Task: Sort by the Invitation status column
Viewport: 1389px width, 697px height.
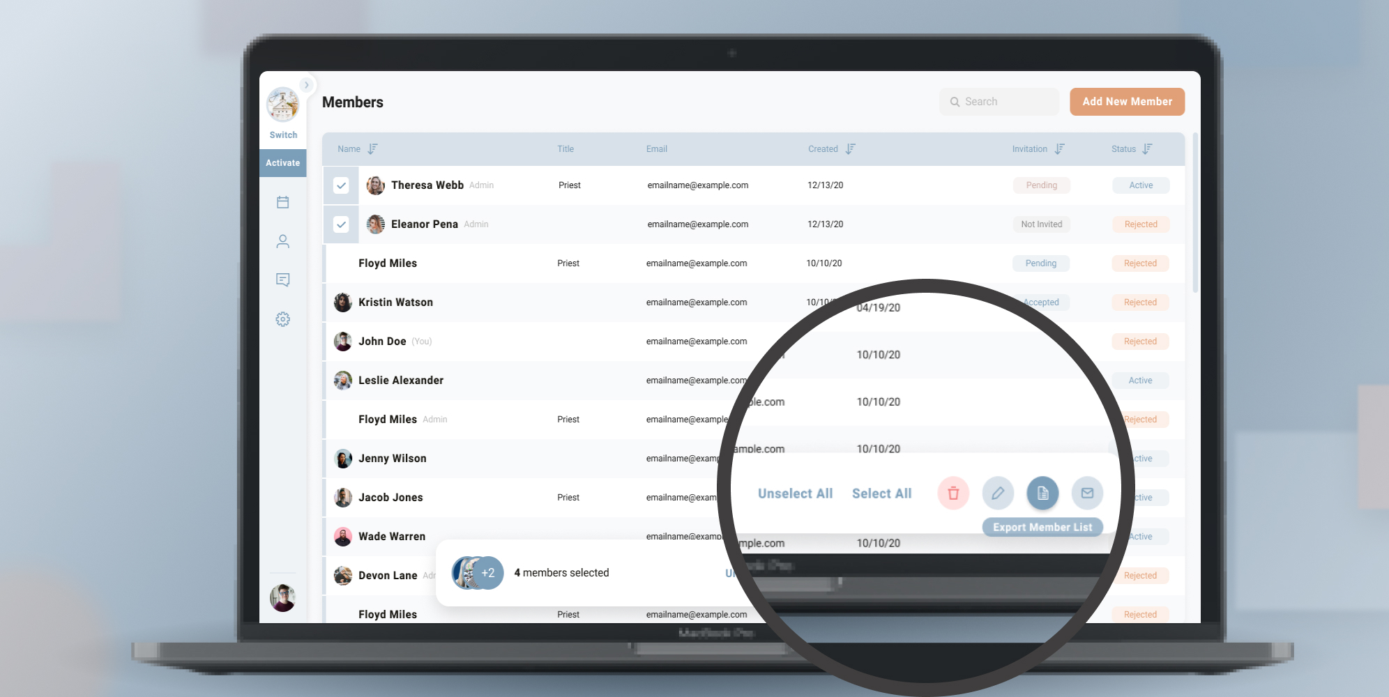Action: (1061, 148)
